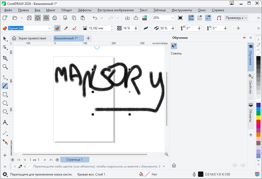This screenshot has height=179, width=262.
Task: Open the Open-file recent dropdown arrow
Action: click(22, 18)
